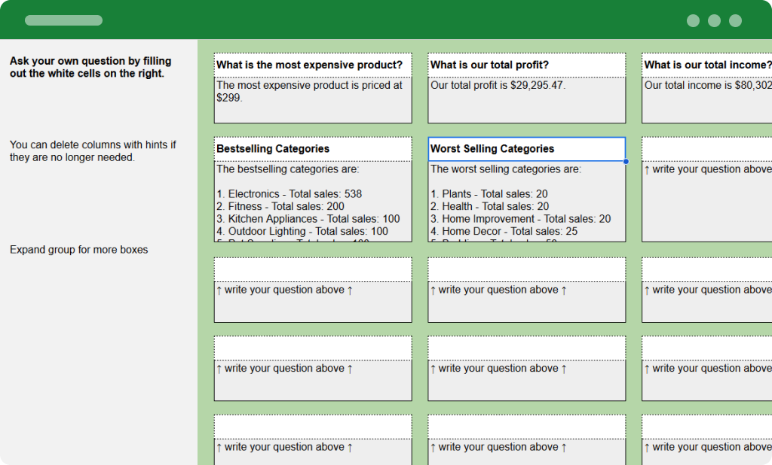772x465 pixels.
Task: Click the first empty question box in row three
Action: pyautogui.click(x=312, y=267)
